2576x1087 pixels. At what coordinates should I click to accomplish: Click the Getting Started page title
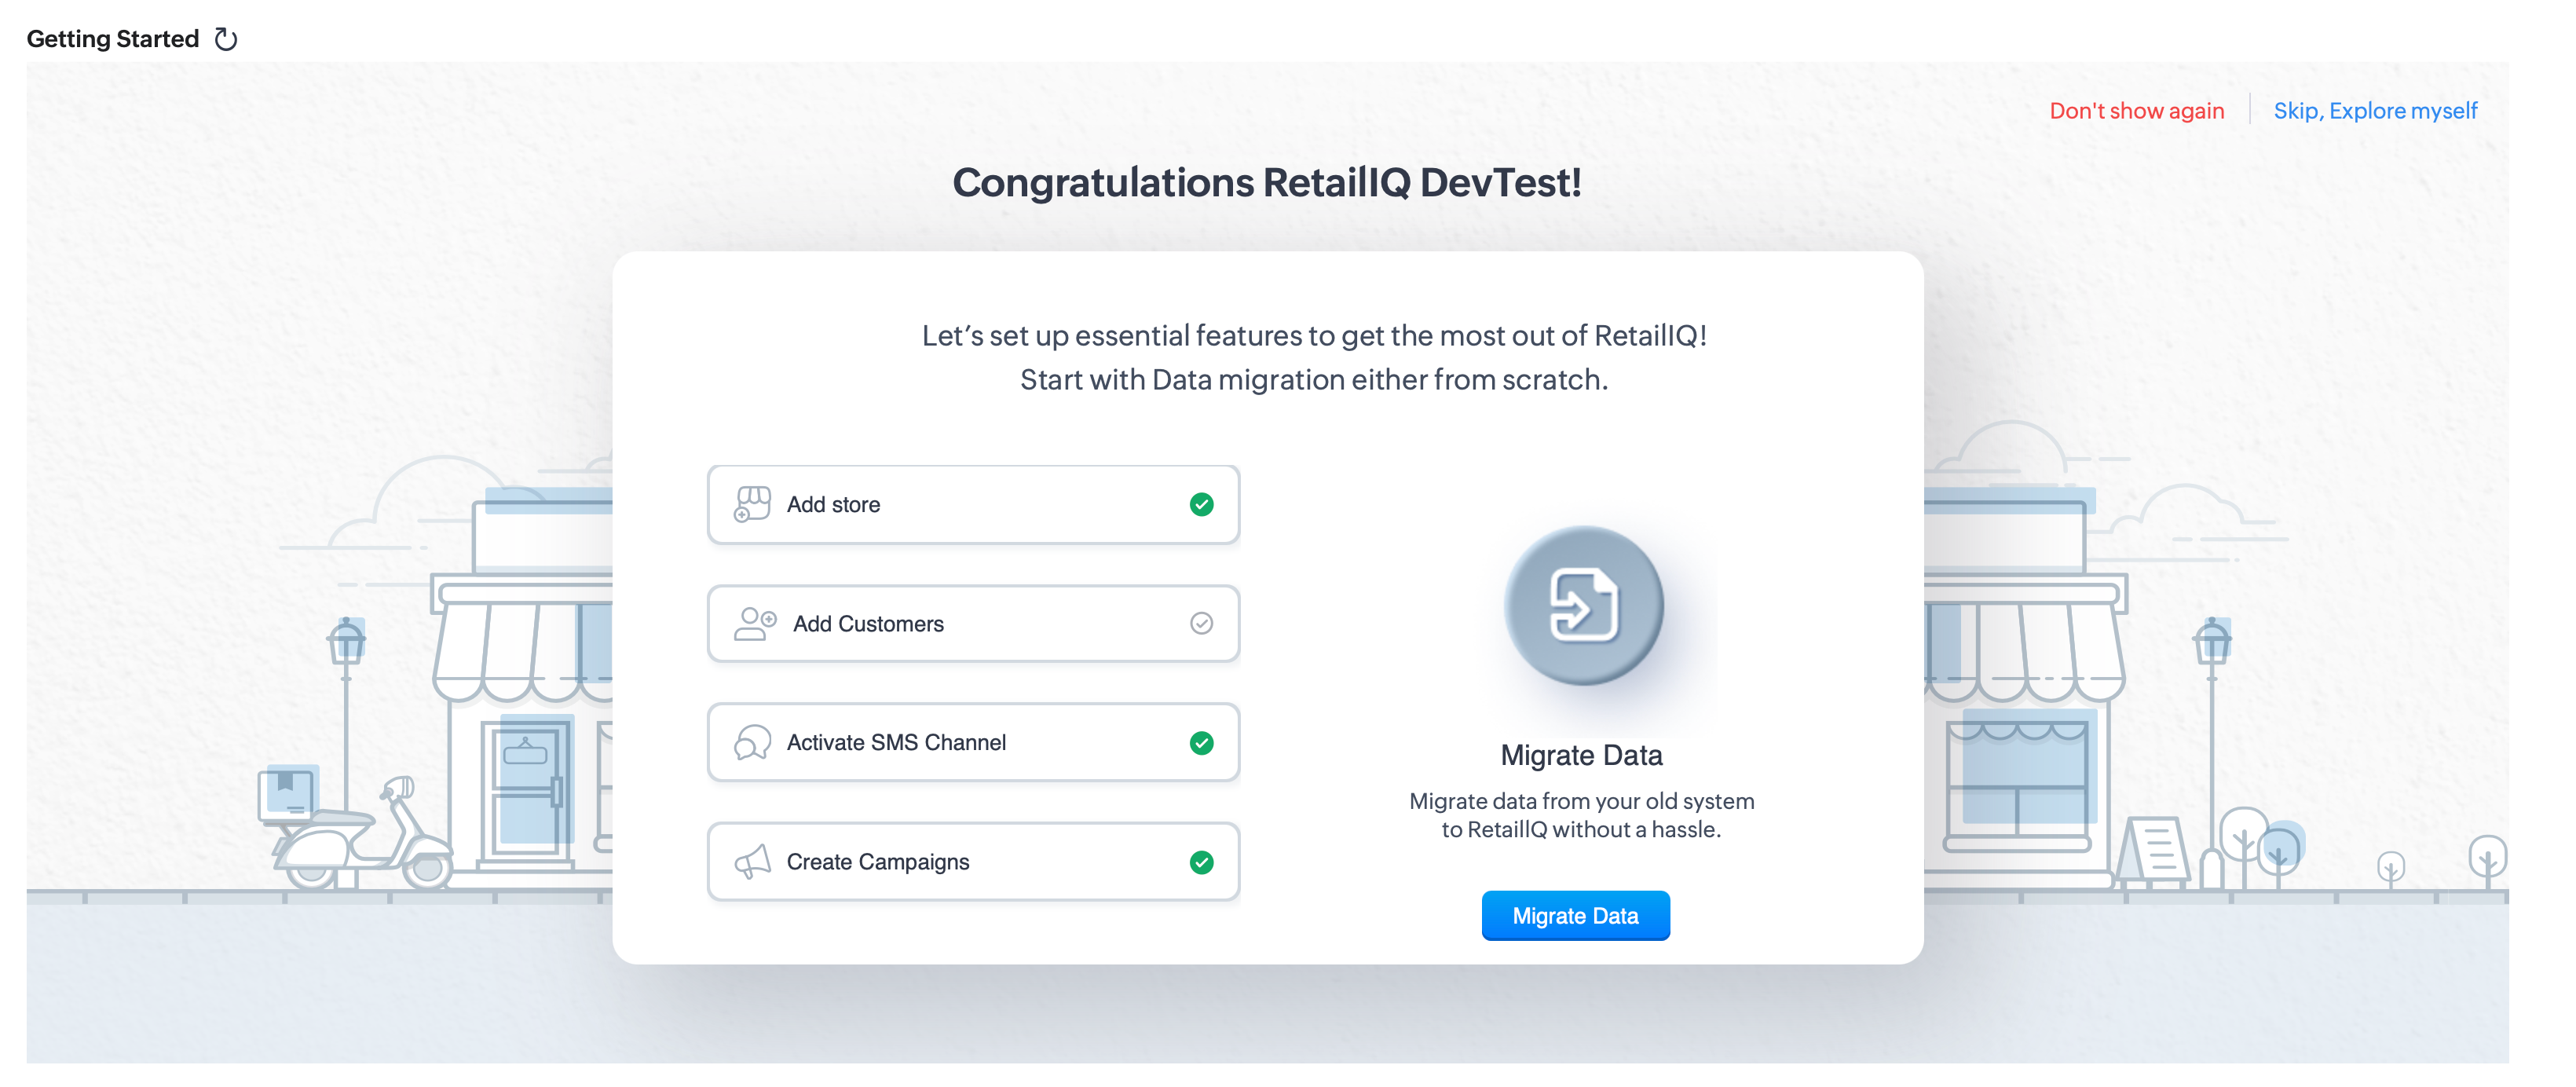pyautogui.click(x=113, y=39)
